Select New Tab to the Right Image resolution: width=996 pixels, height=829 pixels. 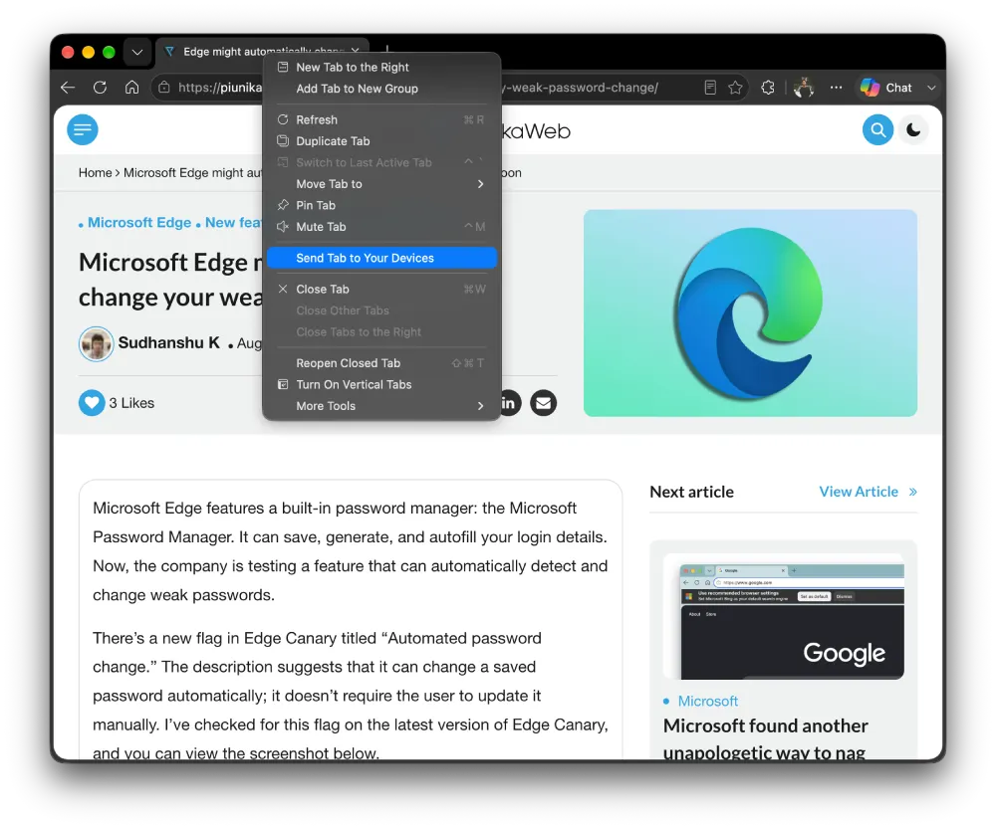(x=381, y=68)
